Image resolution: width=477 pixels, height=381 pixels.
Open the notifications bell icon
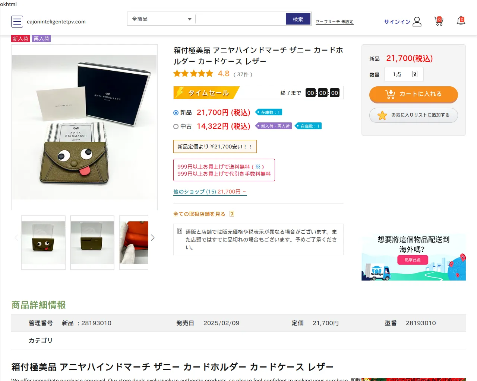coord(461,21)
